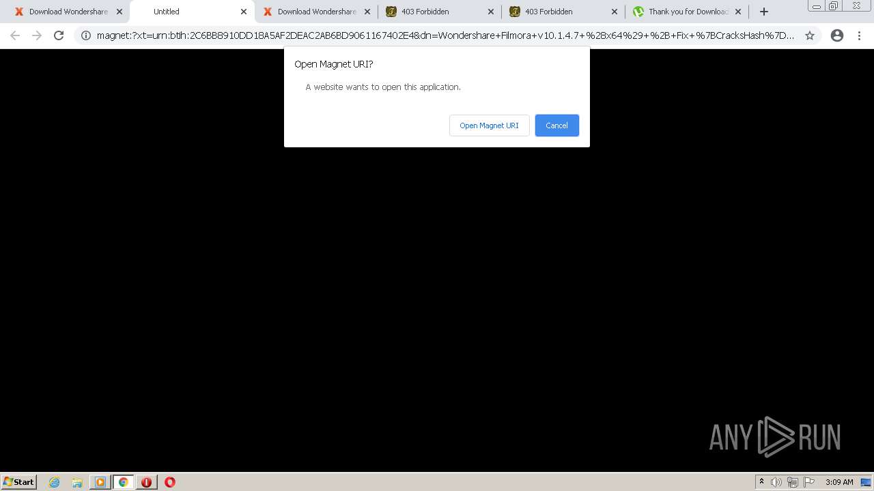Screen dimensions: 874x491
Task: Open a new browser tab
Action: (x=764, y=12)
